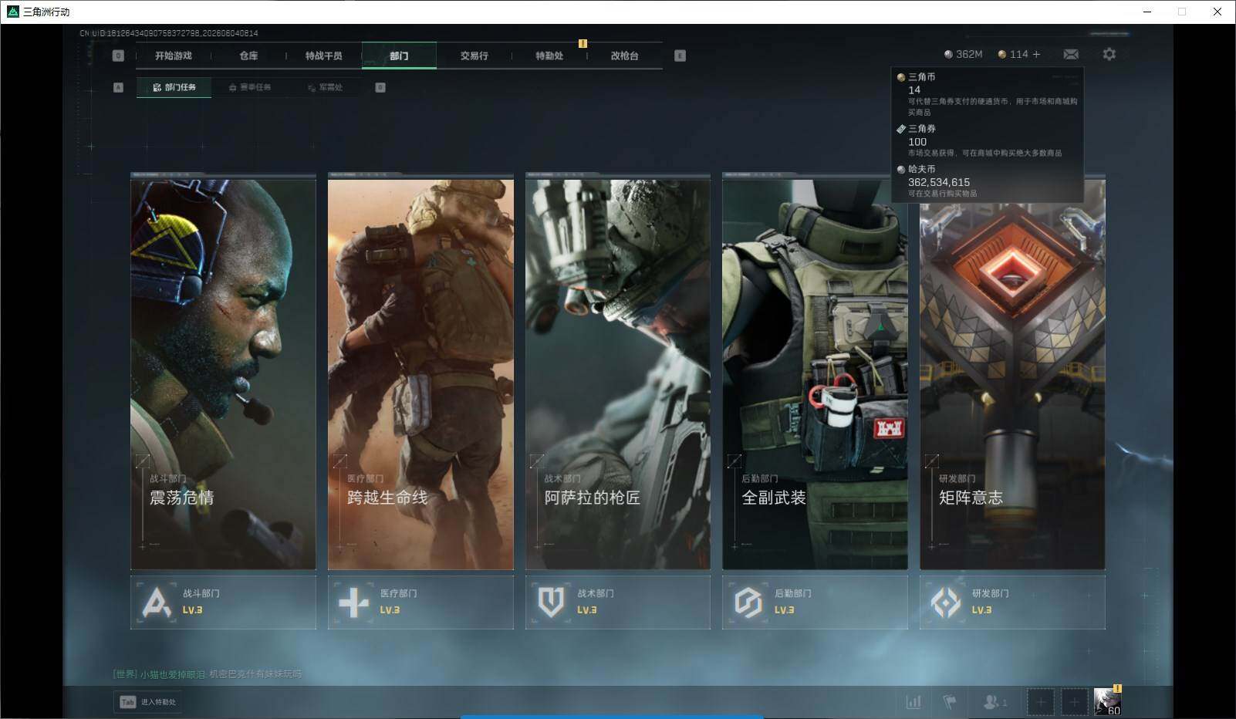Screen dimensions: 1236x719
Task: Click the 三角币 label in tooltip
Action: (x=922, y=77)
